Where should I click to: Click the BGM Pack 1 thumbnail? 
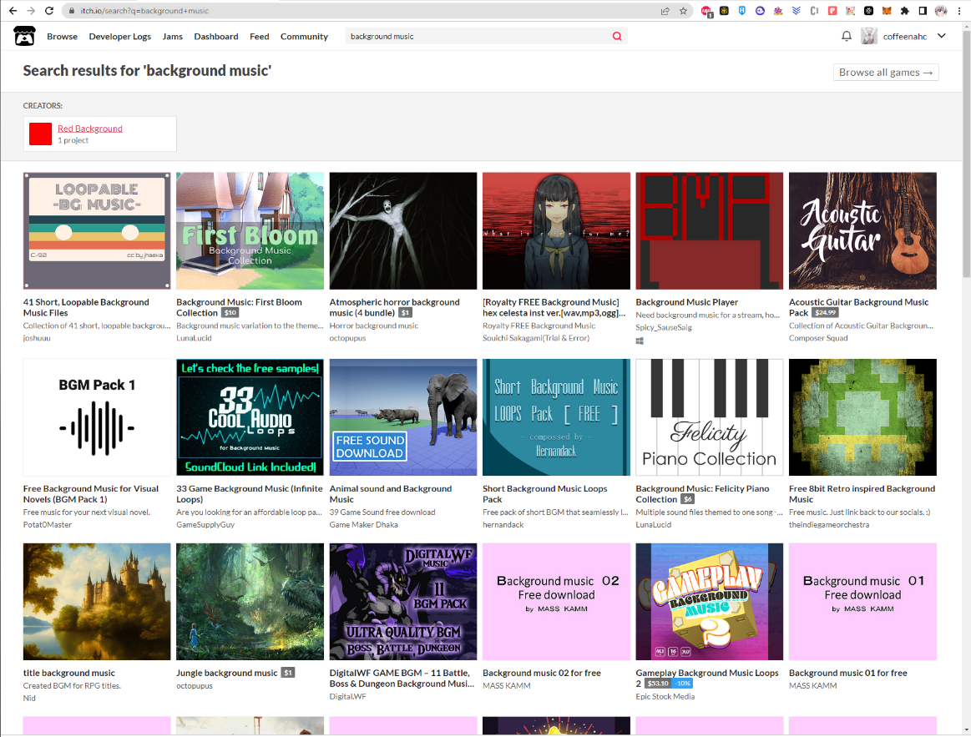pyautogui.click(x=97, y=417)
